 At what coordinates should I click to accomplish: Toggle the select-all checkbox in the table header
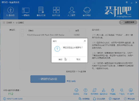22,30
